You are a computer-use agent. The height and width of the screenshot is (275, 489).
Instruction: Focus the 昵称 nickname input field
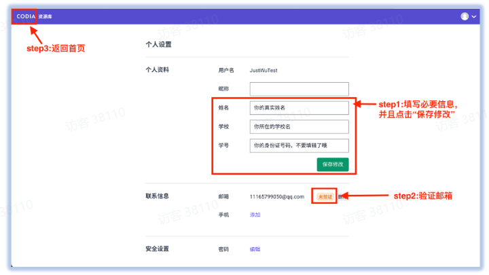coord(299,89)
